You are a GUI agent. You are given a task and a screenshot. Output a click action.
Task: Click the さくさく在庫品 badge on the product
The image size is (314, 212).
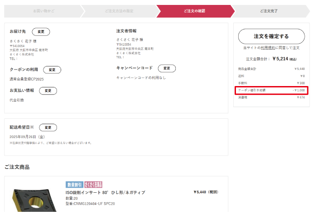click(93, 185)
